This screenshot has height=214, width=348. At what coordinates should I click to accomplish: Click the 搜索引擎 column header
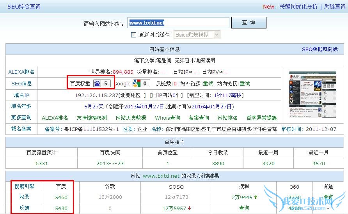click(x=25, y=186)
